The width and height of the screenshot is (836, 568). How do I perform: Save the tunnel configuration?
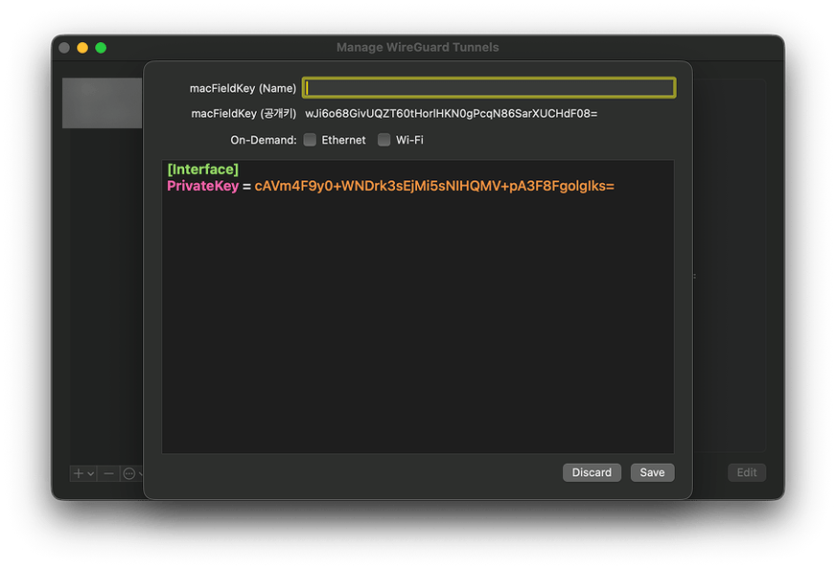pyautogui.click(x=652, y=472)
